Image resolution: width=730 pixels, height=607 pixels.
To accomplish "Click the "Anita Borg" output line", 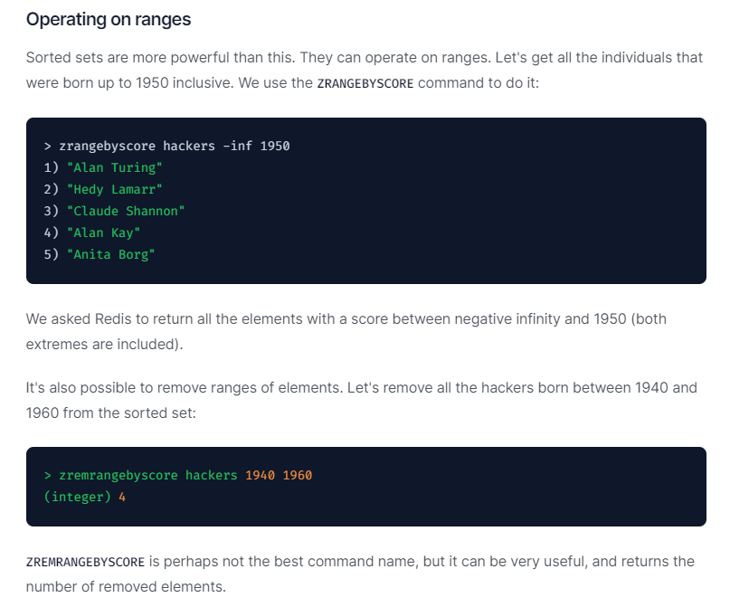I will point(110,254).
